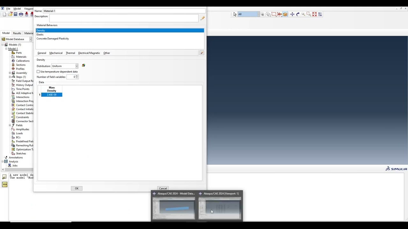408x229 pixels.
Task: Select Sketches in the model tree
Action: (x=21, y=153)
